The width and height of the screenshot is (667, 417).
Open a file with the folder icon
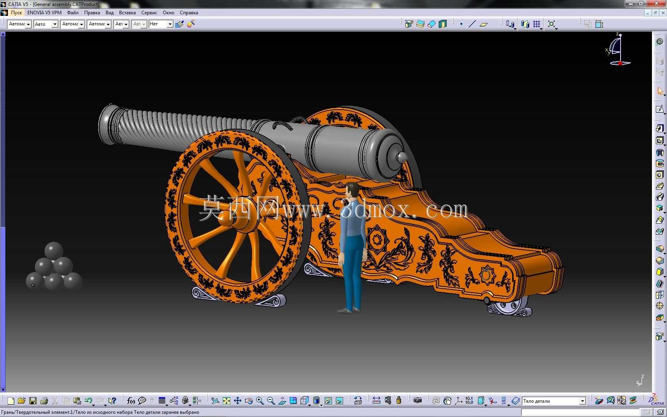21,401
